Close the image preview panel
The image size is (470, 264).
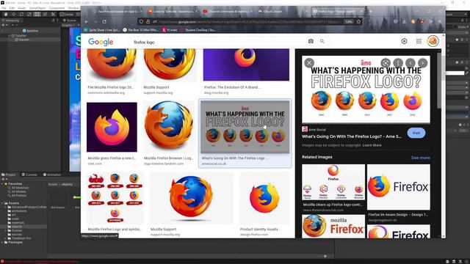tap(309, 63)
